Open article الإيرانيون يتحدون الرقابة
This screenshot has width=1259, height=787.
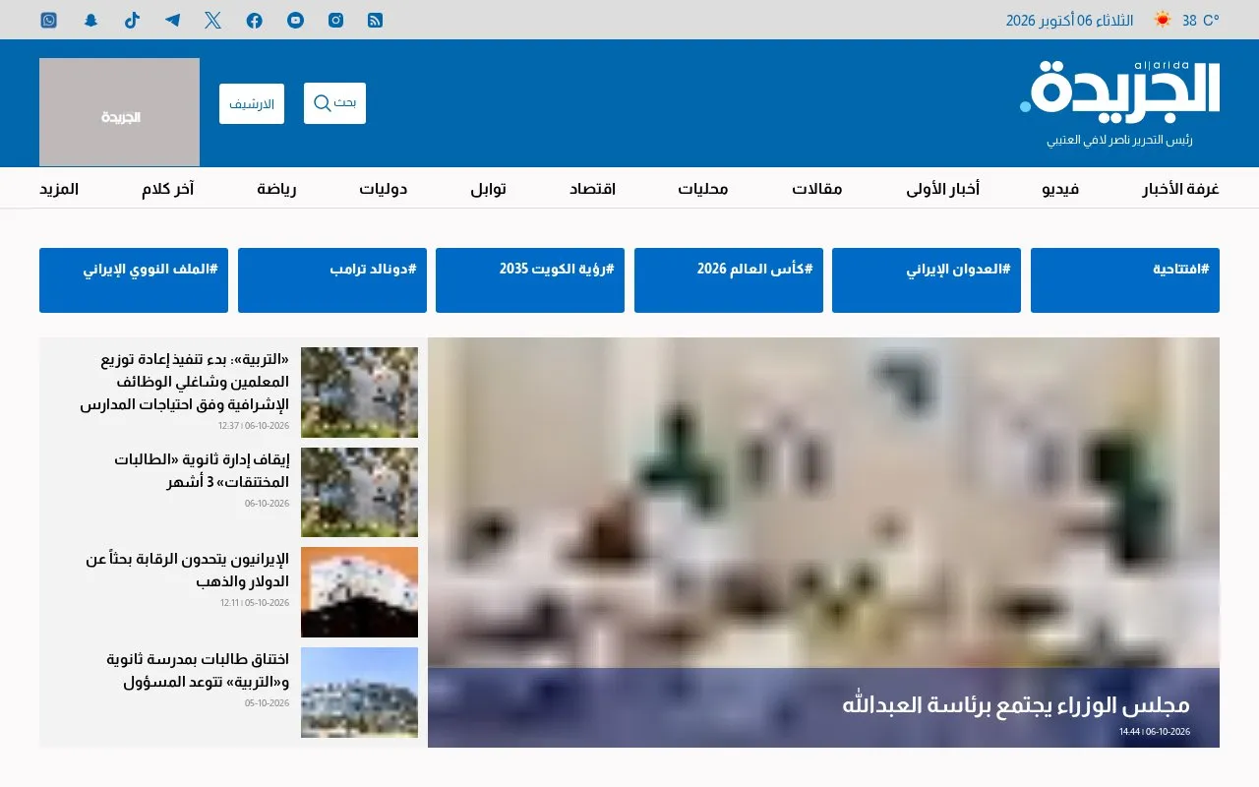(188, 571)
